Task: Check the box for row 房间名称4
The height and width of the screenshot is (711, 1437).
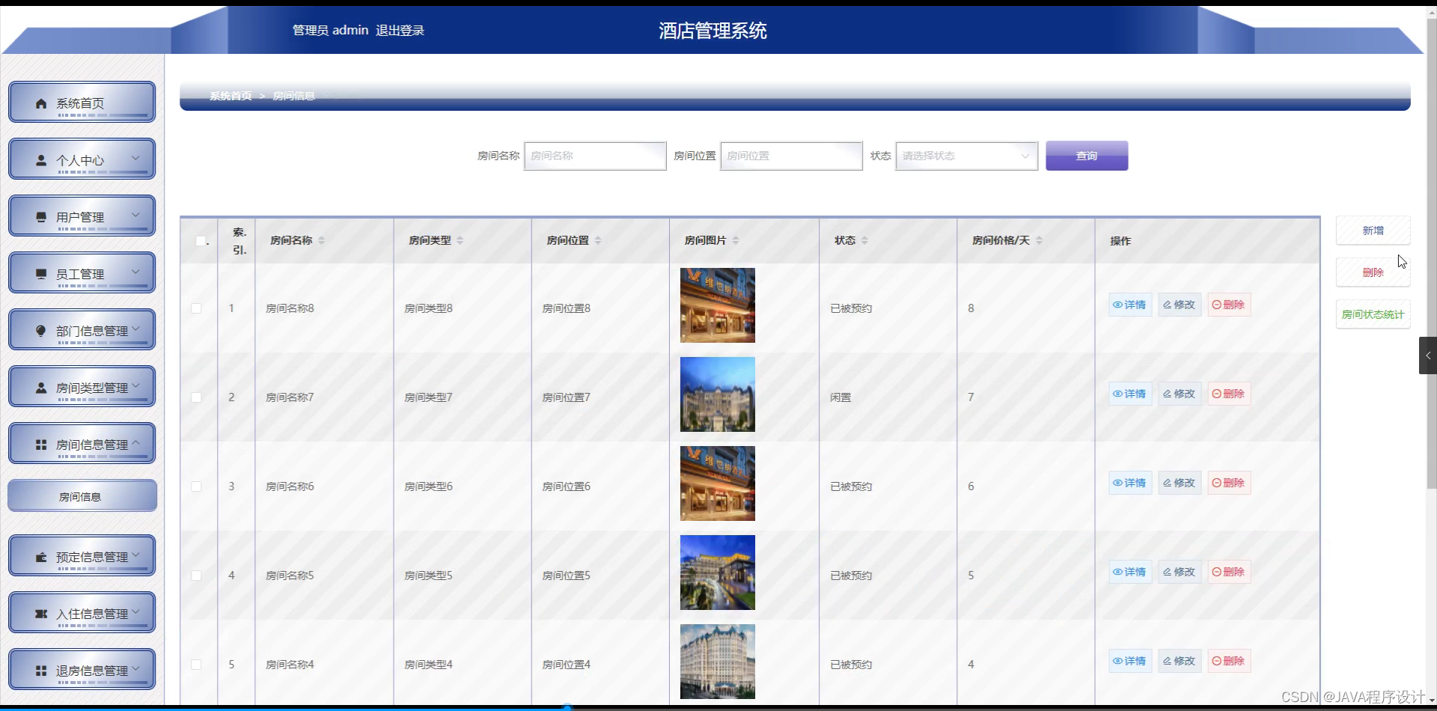Action: [196, 665]
